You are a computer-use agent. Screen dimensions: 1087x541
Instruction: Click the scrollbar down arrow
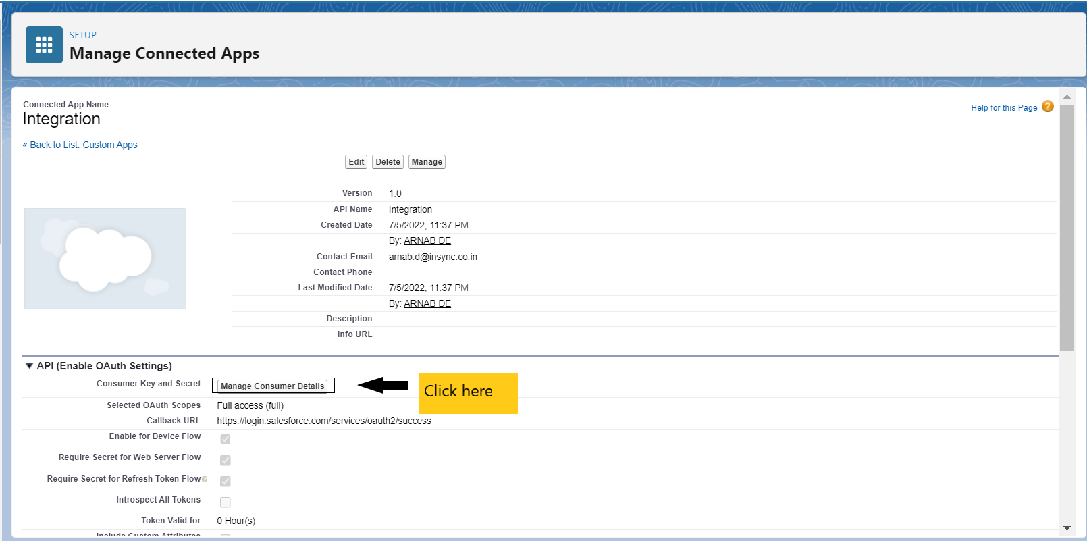point(1067,528)
